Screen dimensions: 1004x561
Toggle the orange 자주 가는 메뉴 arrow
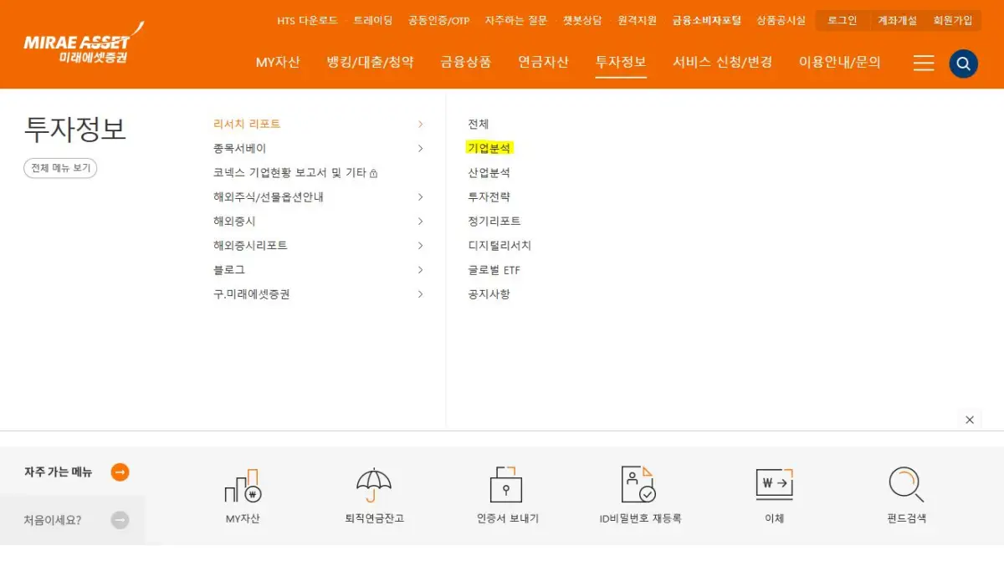pos(120,472)
